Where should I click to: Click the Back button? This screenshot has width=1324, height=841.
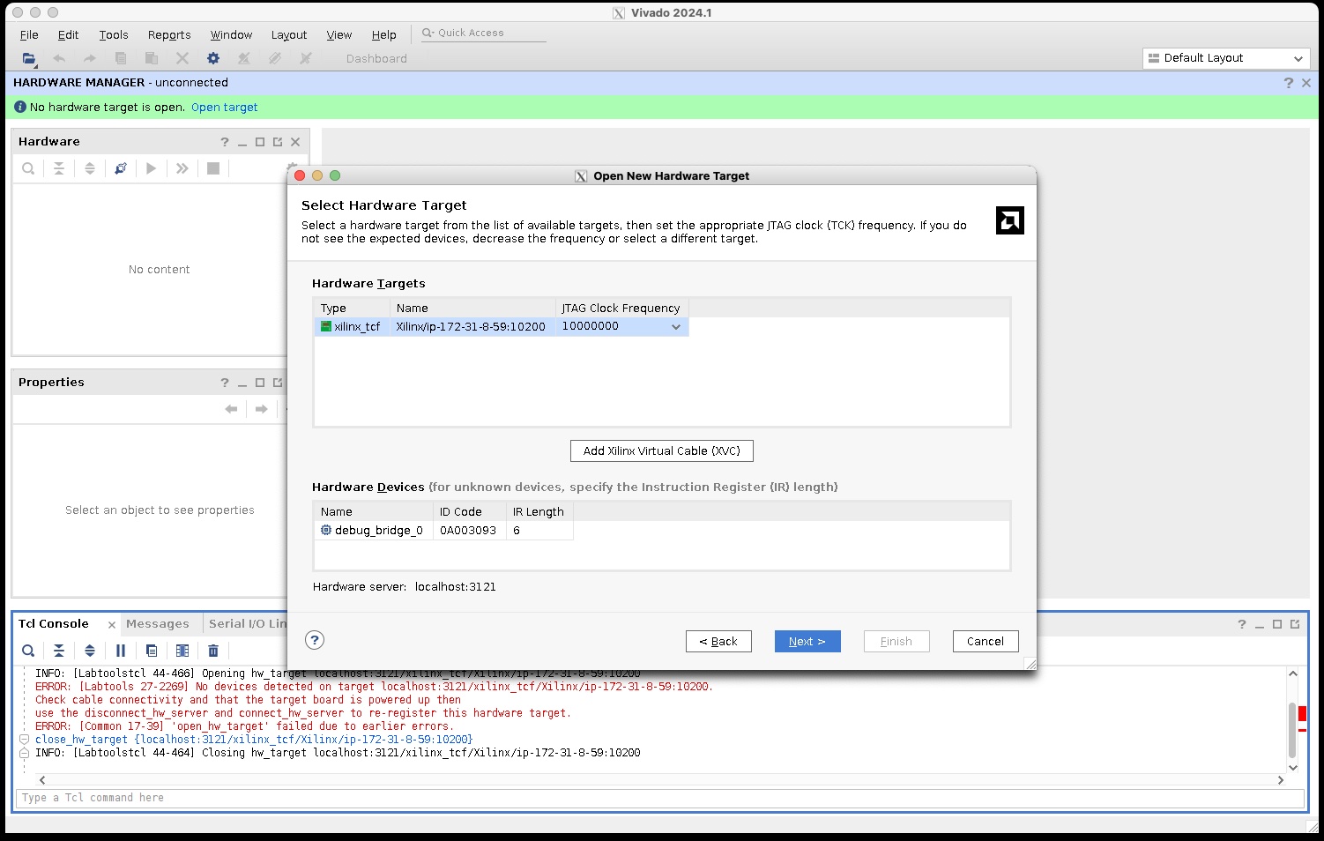[718, 642]
